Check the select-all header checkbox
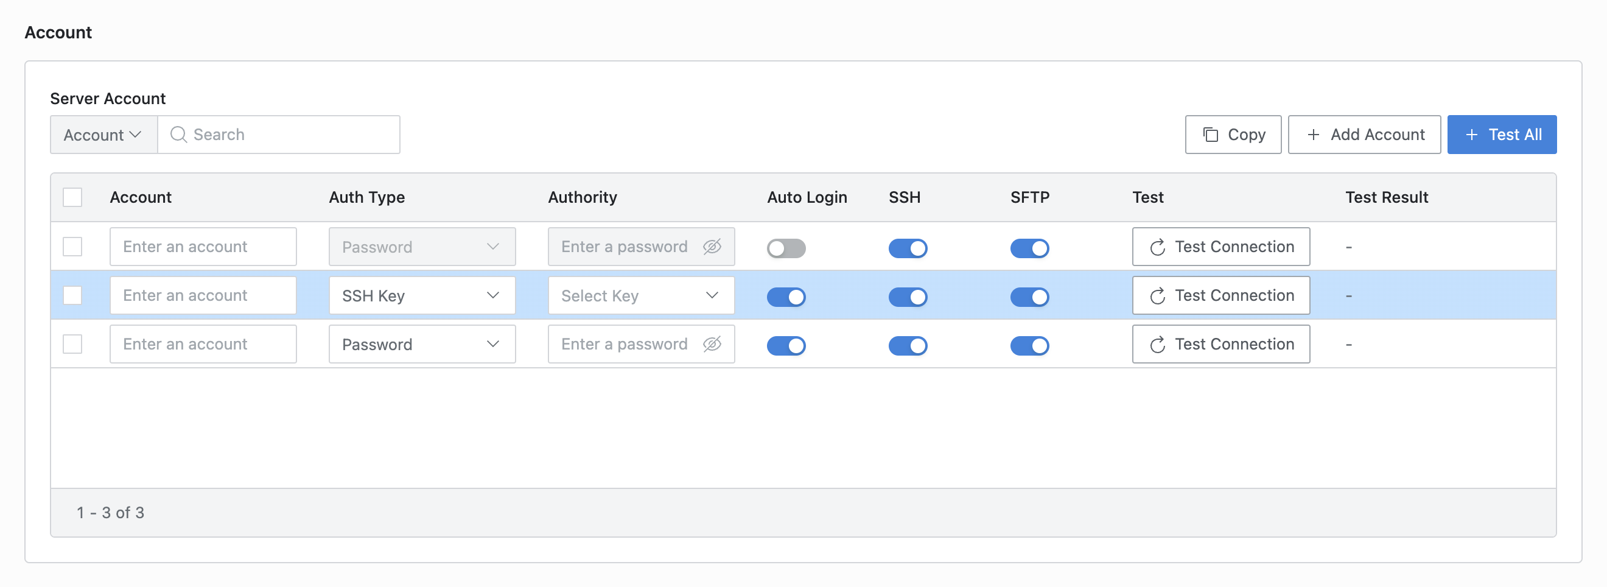This screenshot has width=1607, height=587. click(72, 197)
